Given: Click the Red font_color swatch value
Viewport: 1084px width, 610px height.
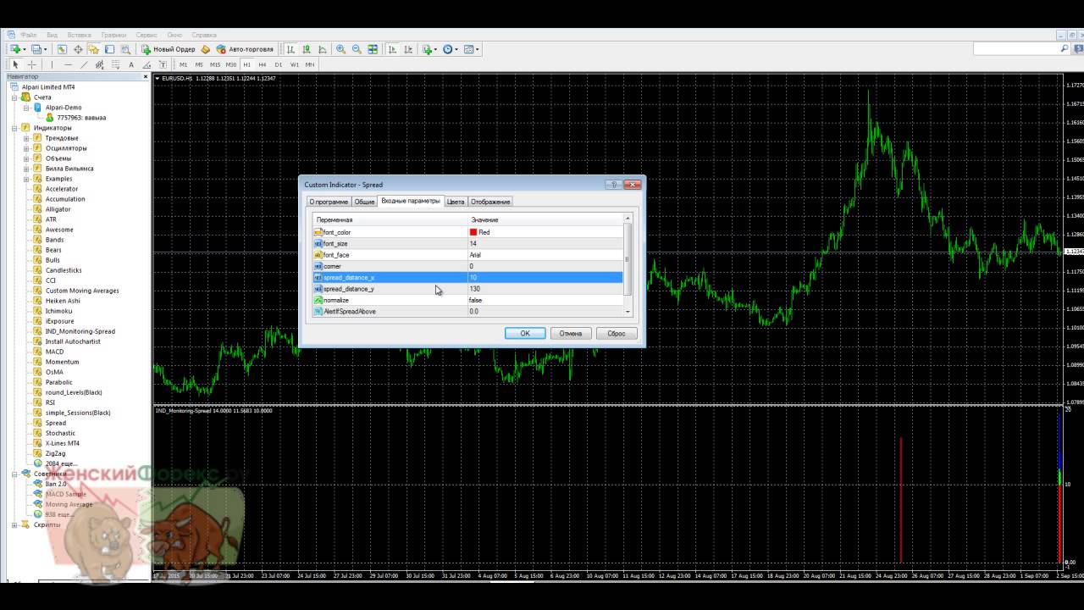Looking at the screenshot, I should 479,232.
